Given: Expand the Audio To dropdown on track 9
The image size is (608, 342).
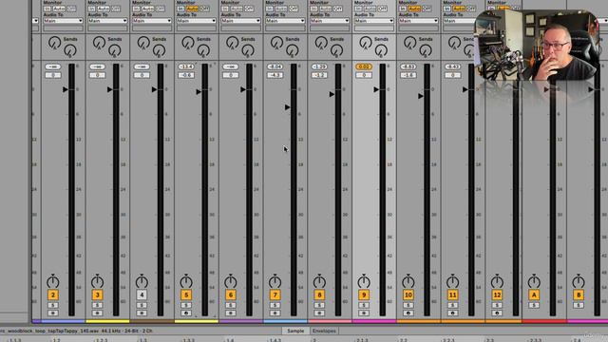Looking at the screenshot, I should pos(373,21).
